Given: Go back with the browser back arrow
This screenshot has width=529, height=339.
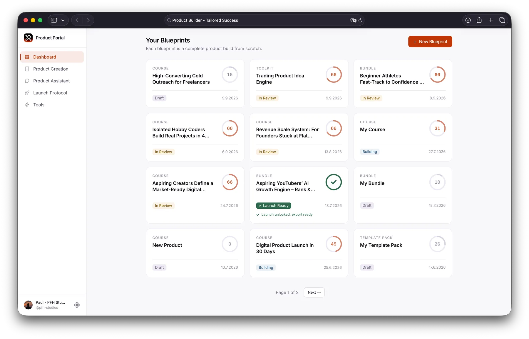Looking at the screenshot, I should click(77, 20).
